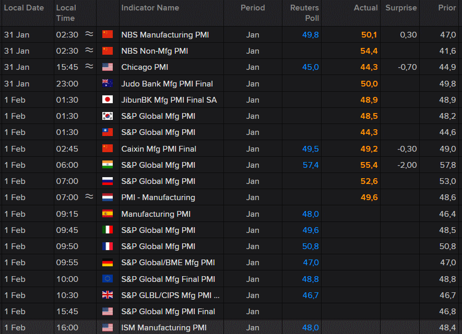
Task: Select the Netherlands flag beside PMI - Manufacturing
Action: click(107, 197)
